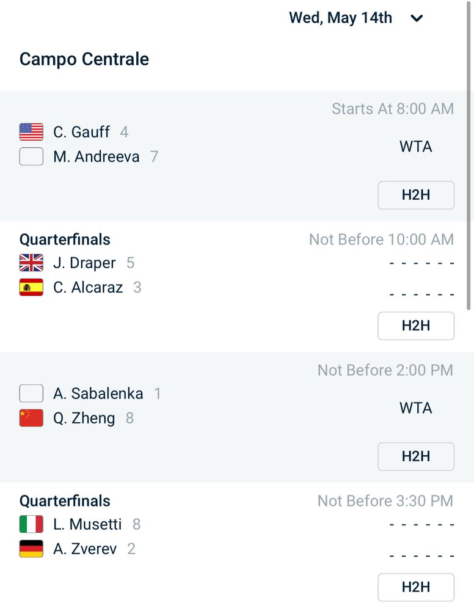Open A. Zverev player name
The image size is (474, 611).
coord(85,549)
